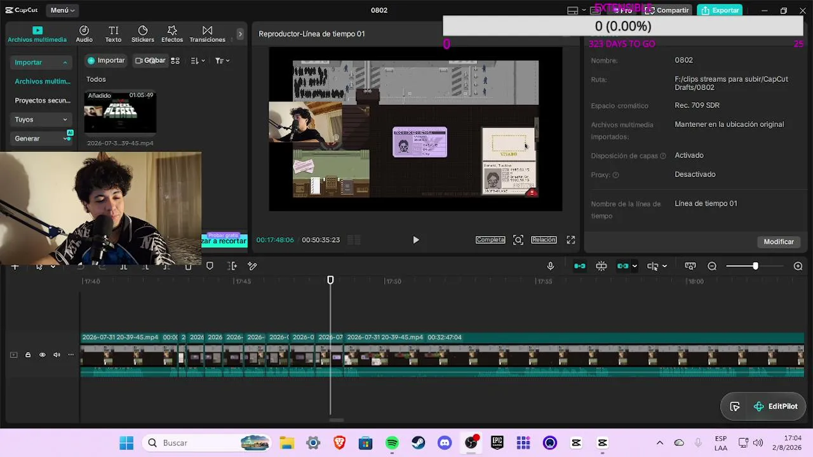This screenshot has height=457, width=813.
Task: Click the Compartir button
Action: (667, 10)
